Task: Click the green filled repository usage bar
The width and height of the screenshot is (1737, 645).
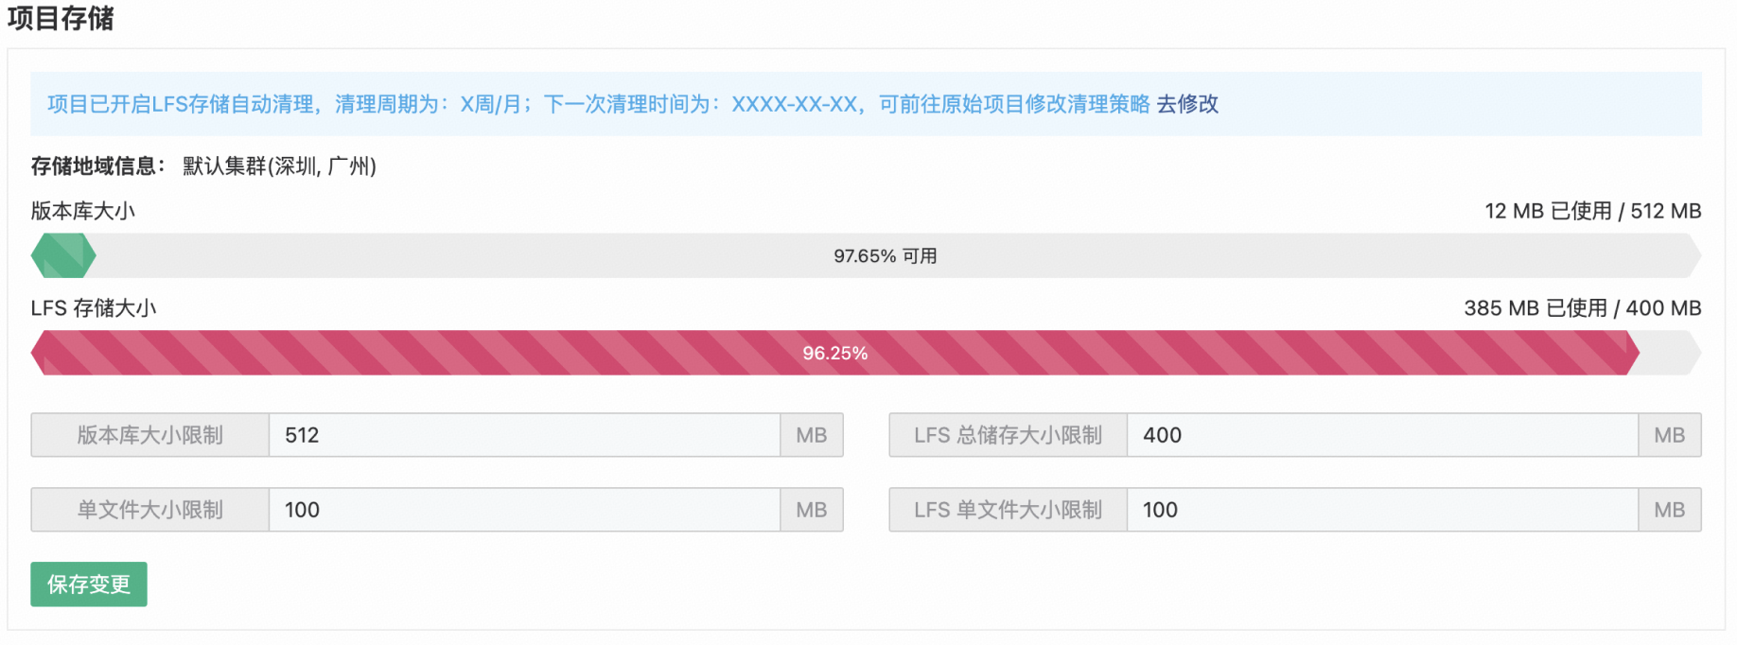Action: coord(63,256)
